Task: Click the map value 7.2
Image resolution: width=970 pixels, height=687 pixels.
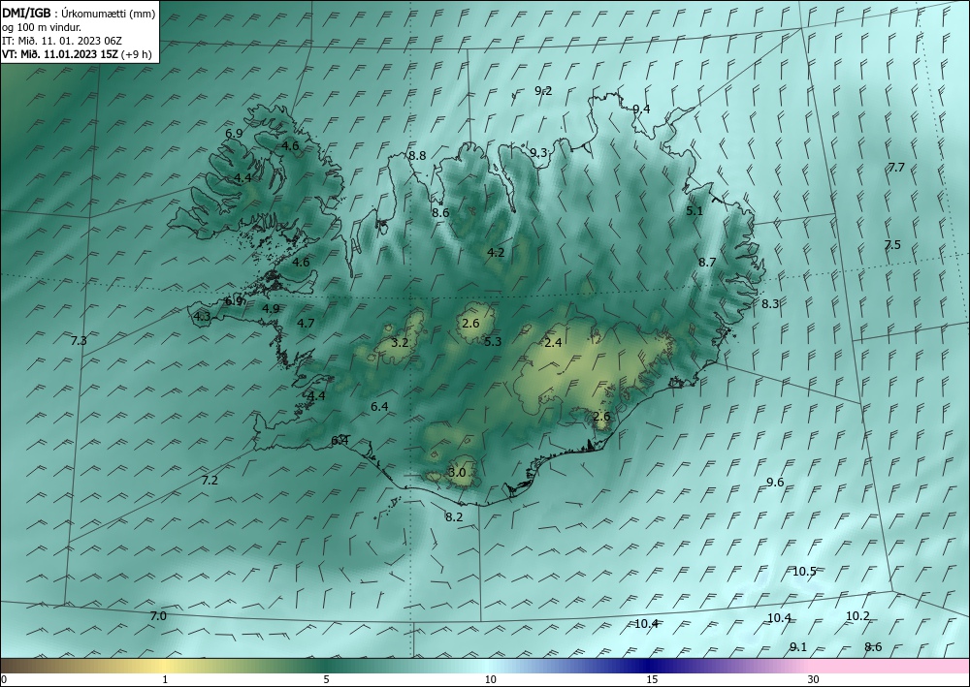Action: click(x=210, y=480)
